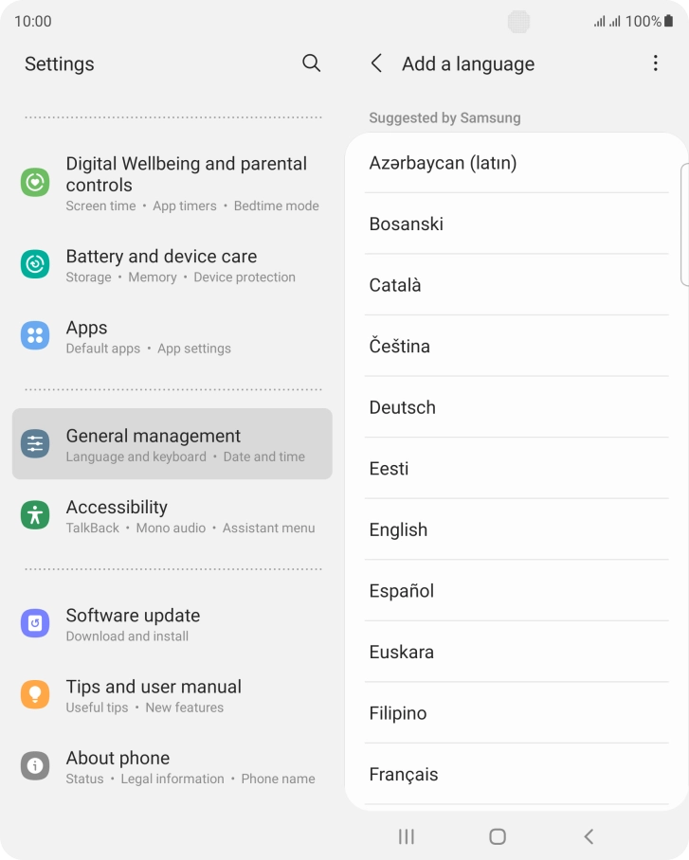Tap the Software update purple icon

pos(35,623)
